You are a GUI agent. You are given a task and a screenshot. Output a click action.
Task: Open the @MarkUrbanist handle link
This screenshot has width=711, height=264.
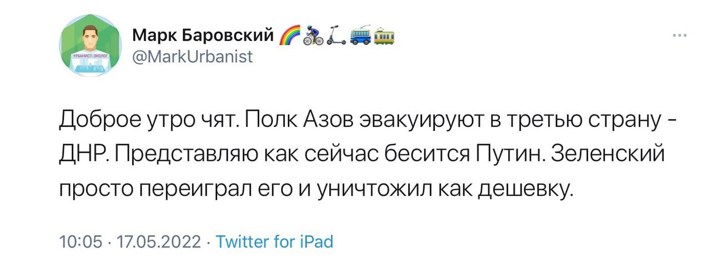coord(193,56)
